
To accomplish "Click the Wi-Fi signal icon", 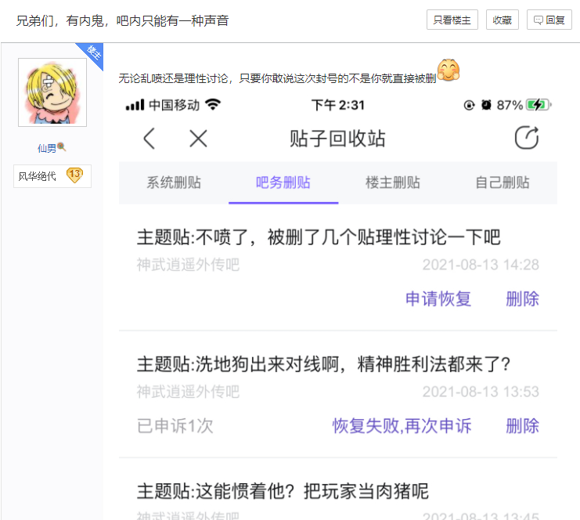I will (213, 105).
